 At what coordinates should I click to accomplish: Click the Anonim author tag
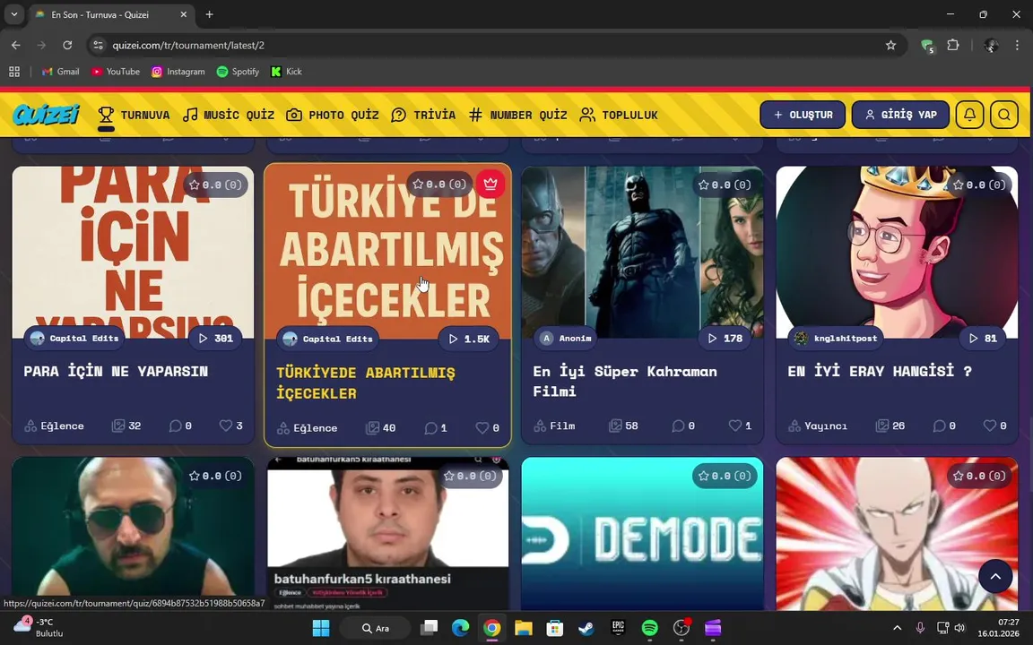point(565,339)
